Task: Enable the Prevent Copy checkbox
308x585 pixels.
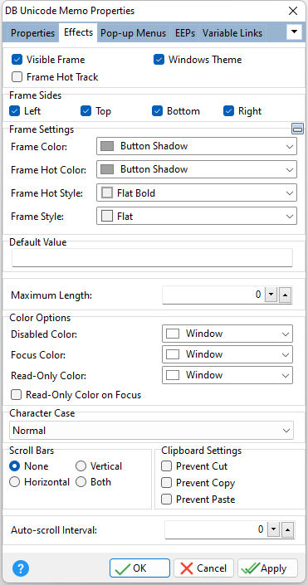Action: (x=166, y=483)
